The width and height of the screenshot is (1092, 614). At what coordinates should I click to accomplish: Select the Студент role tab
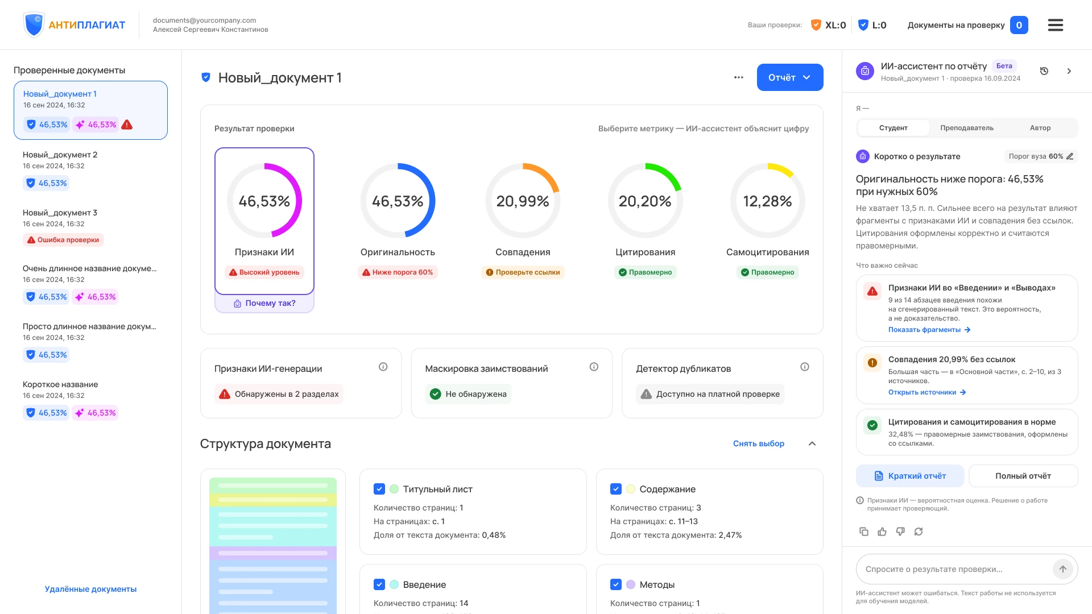893,128
